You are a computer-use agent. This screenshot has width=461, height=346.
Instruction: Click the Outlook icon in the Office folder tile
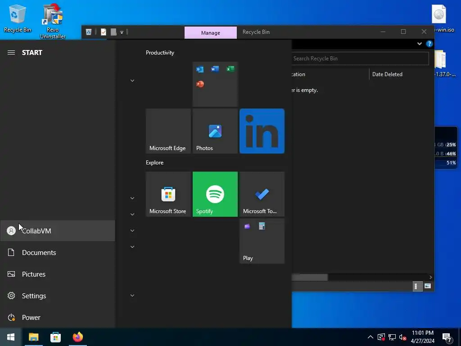coord(200,69)
